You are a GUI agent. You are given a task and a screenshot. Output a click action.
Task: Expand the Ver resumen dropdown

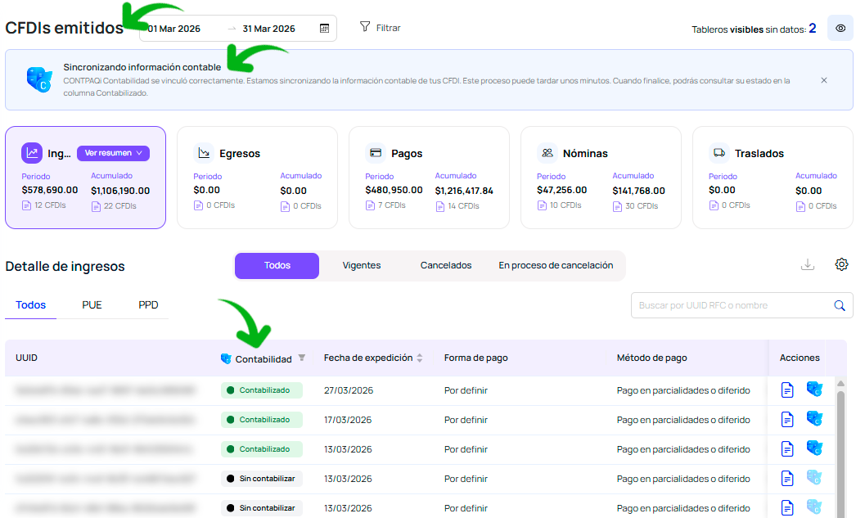point(113,153)
